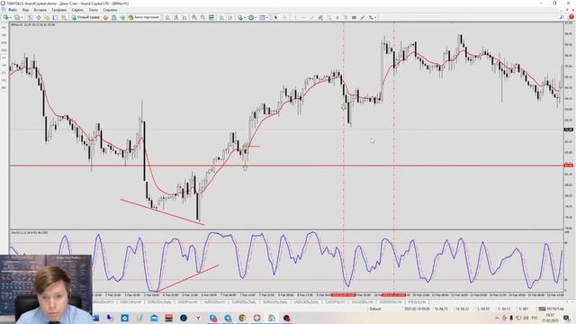Screen dimensions: 576x324
Task: Open the Файл menu
Action: tap(13, 10)
